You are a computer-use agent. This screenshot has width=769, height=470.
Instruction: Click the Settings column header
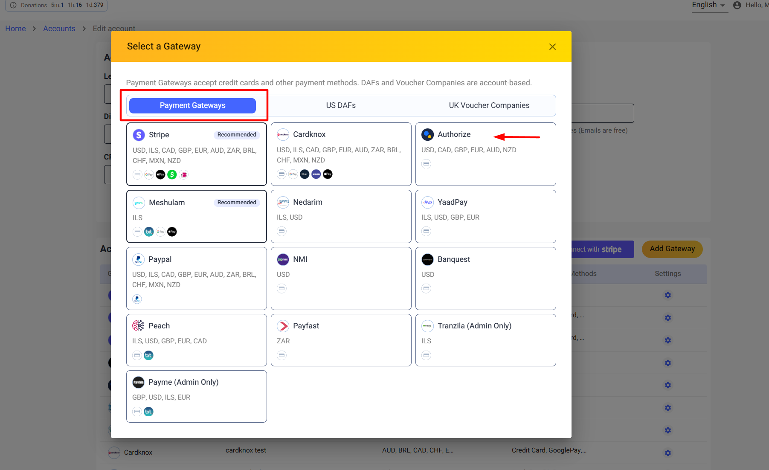point(668,274)
